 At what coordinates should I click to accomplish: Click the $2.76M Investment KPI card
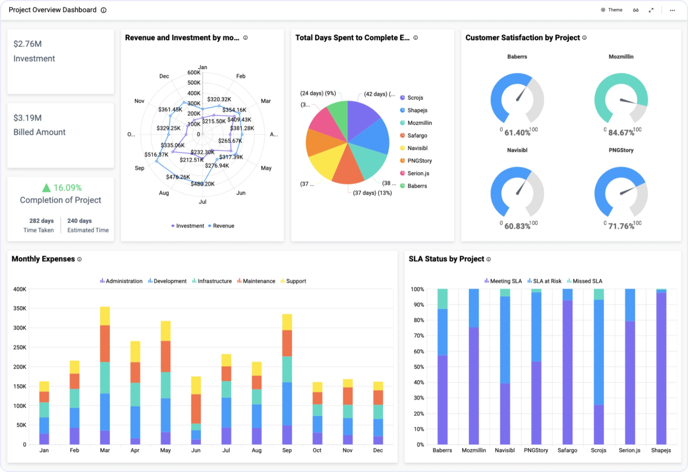pos(61,61)
